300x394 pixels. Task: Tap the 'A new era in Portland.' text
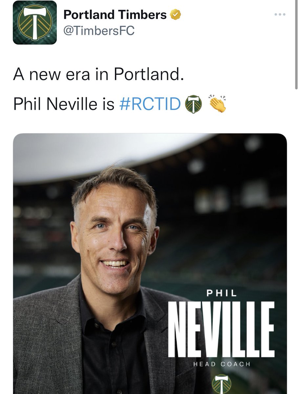[x=97, y=76]
